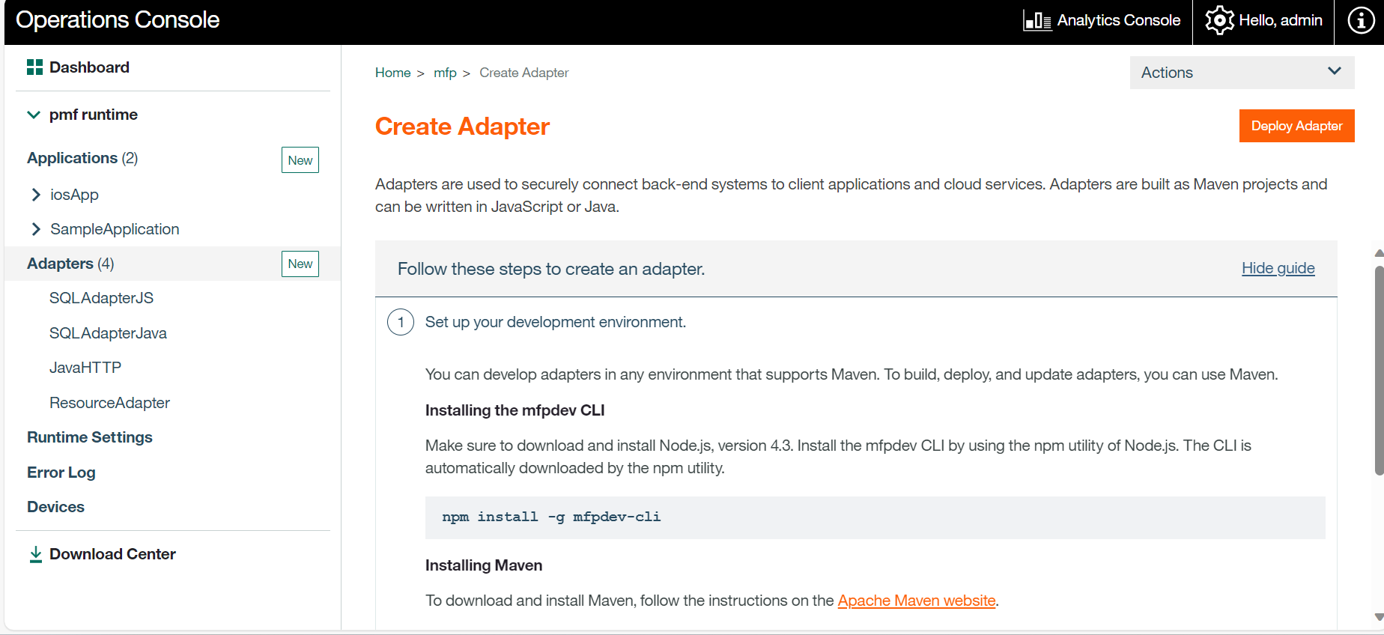
Task: Collapse the pmf runtime section
Action: 34,115
